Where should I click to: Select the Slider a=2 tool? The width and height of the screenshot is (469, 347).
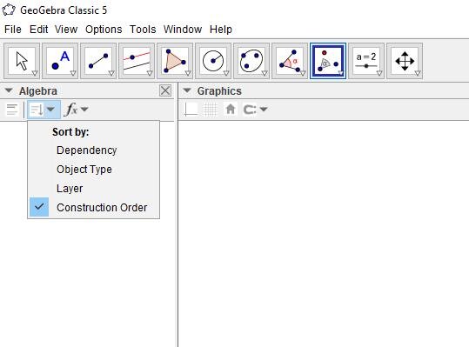[366, 61]
